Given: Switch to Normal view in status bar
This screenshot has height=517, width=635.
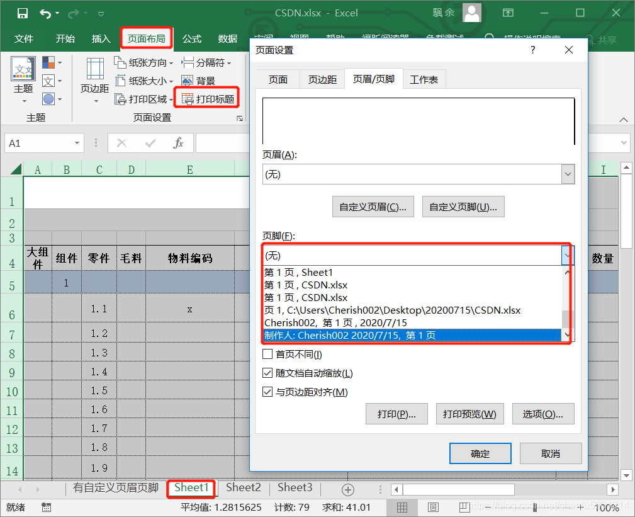Looking at the screenshot, I should click(x=402, y=508).
